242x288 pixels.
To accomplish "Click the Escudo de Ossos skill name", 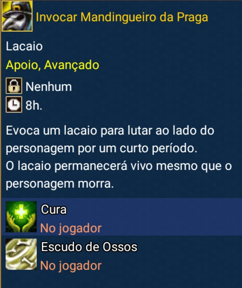I will tap(89, 247).
